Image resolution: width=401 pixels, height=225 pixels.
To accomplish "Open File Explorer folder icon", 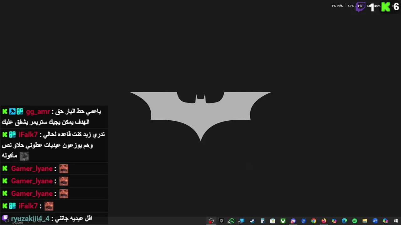I will click(365, 221).
